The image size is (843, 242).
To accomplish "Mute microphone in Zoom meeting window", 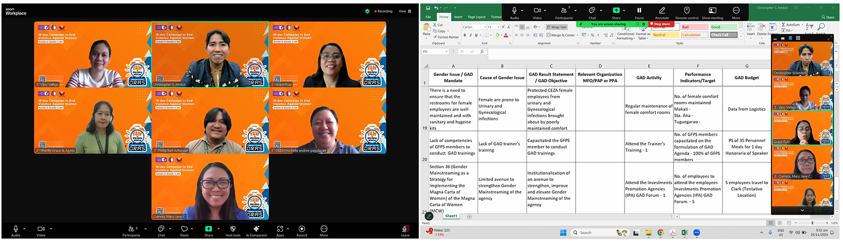I will tap(16, 230).
